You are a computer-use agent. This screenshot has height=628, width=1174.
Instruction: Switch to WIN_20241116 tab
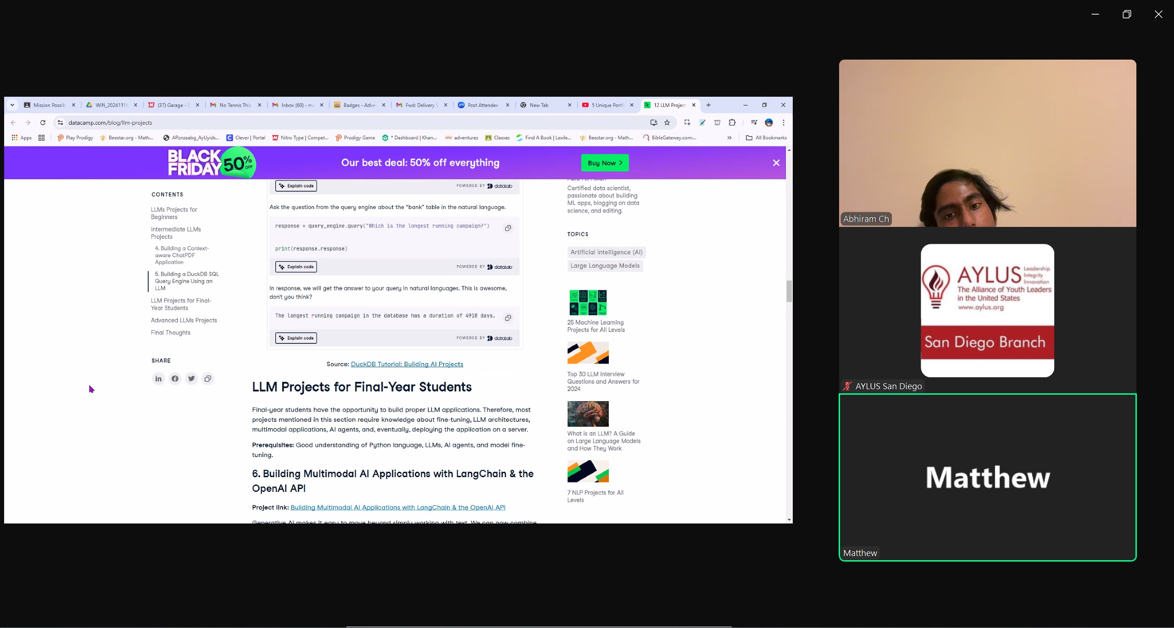[x=111, y=105]
